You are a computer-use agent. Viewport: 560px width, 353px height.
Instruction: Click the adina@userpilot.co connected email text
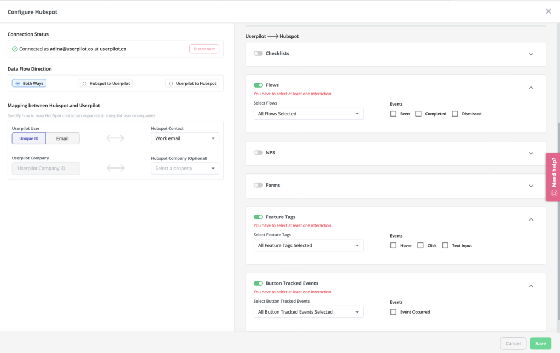click(72, 49)
